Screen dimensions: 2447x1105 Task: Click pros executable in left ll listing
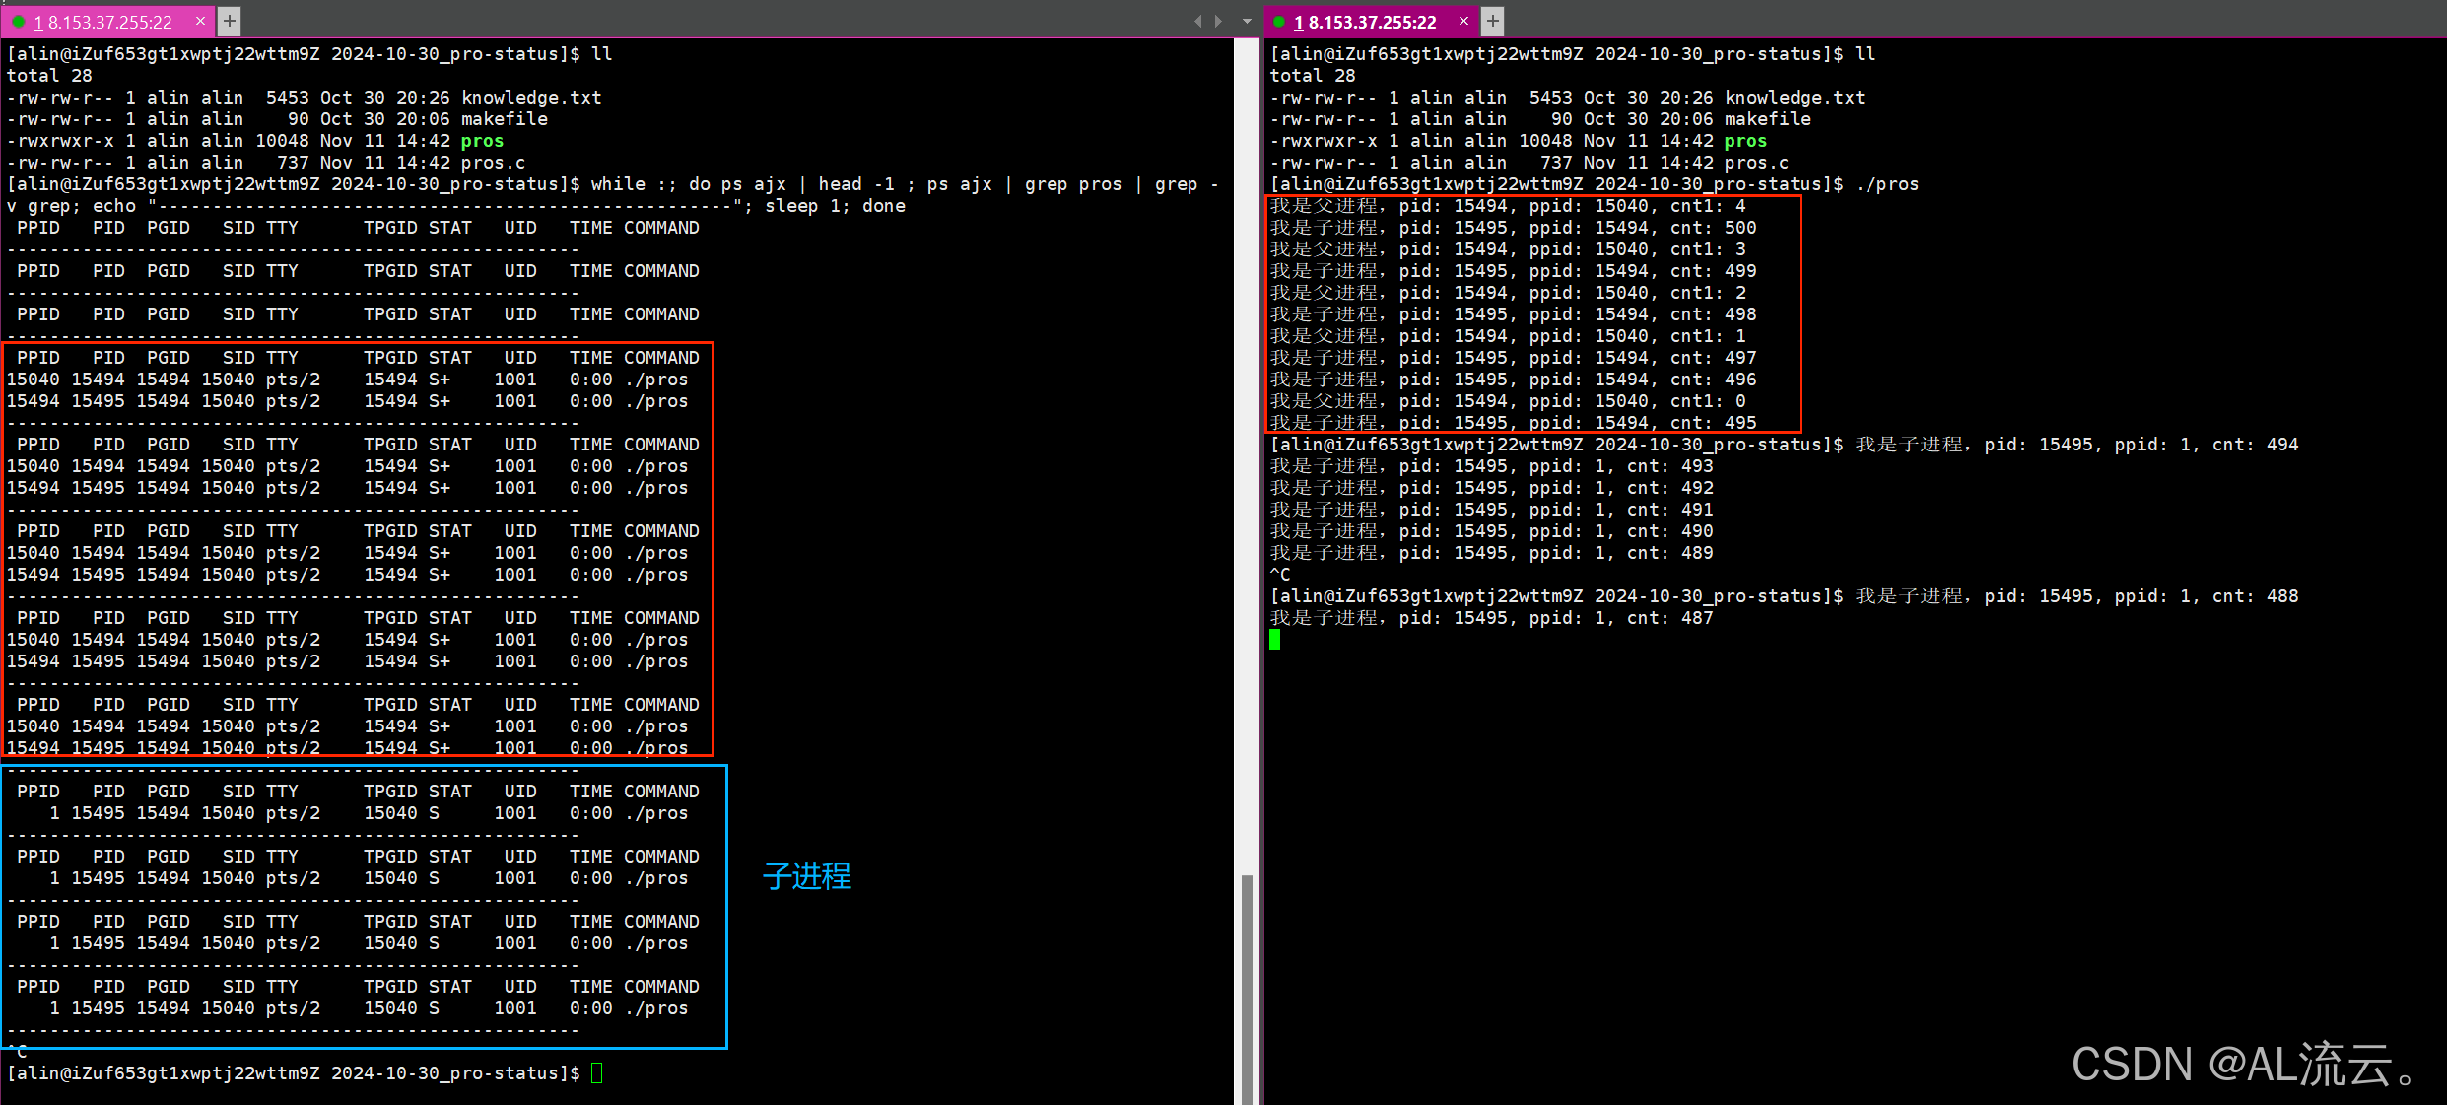point(482,141)
